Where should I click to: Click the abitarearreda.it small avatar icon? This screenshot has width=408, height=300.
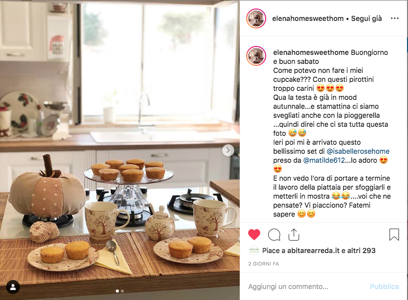coord(254,251)
